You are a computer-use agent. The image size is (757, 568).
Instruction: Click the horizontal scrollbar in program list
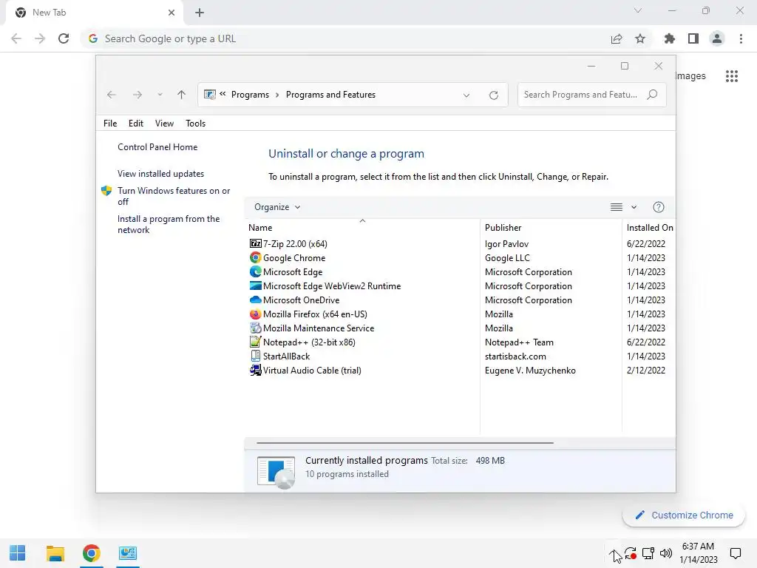pos(405,442)
